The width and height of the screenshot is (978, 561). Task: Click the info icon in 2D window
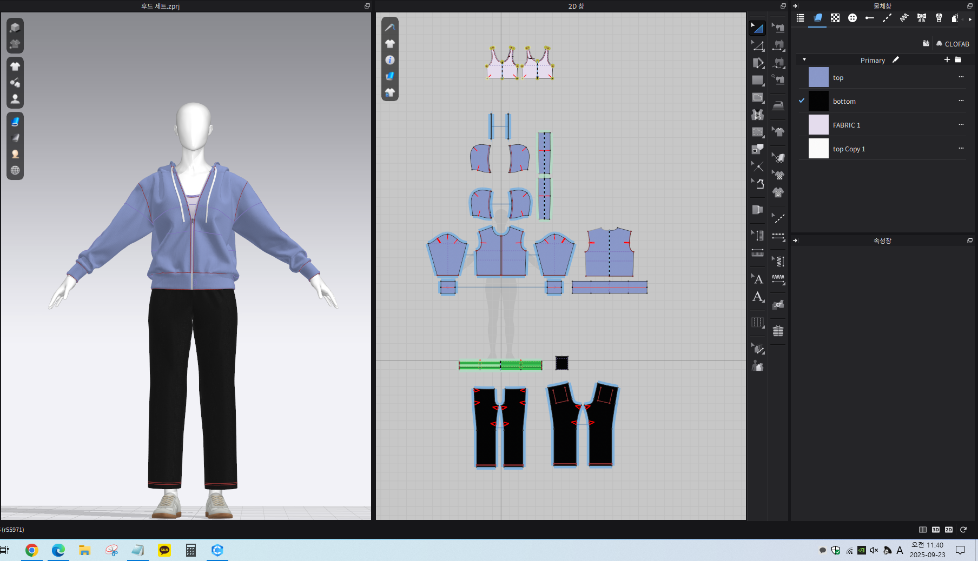389,60
